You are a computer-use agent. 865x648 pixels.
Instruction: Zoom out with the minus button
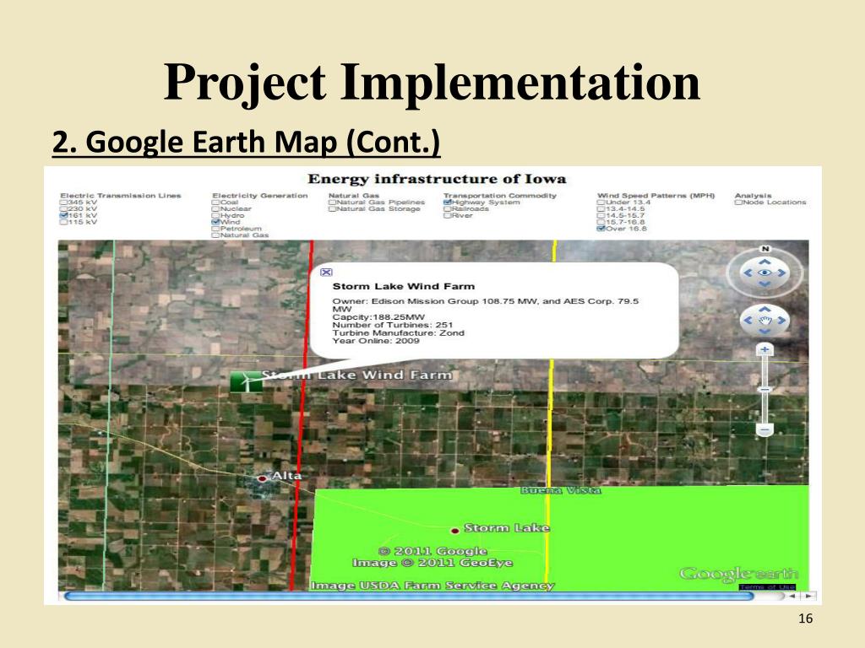click(x=764, y=429)
